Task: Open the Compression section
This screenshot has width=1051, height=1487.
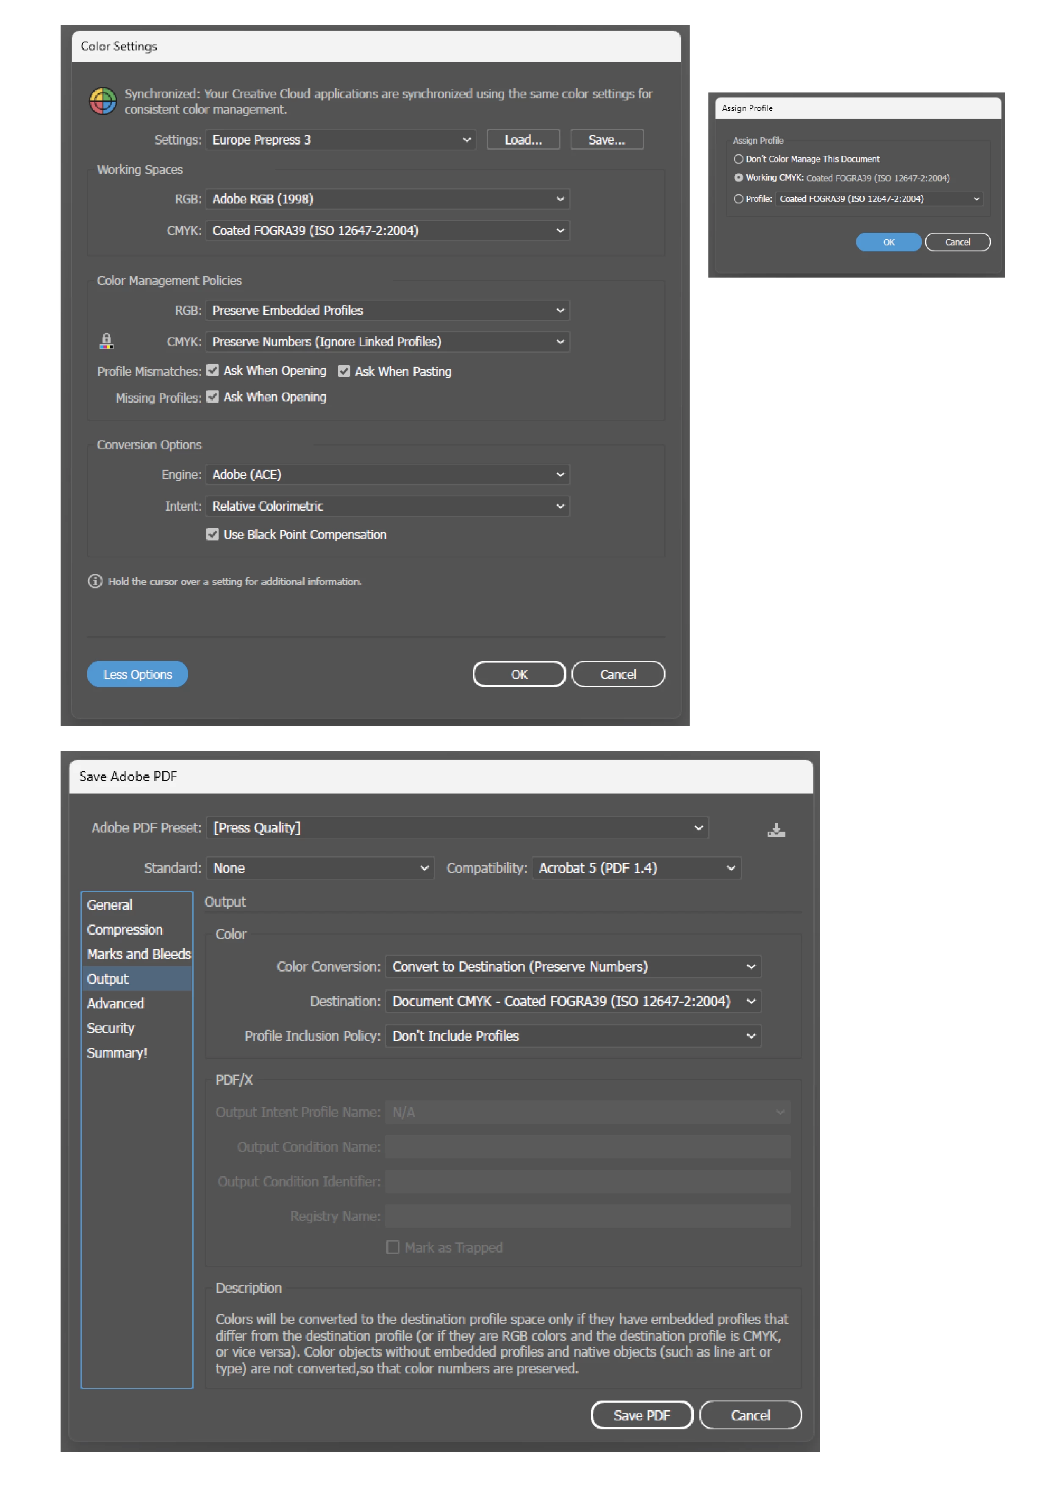Action: [x=125, y=929]
